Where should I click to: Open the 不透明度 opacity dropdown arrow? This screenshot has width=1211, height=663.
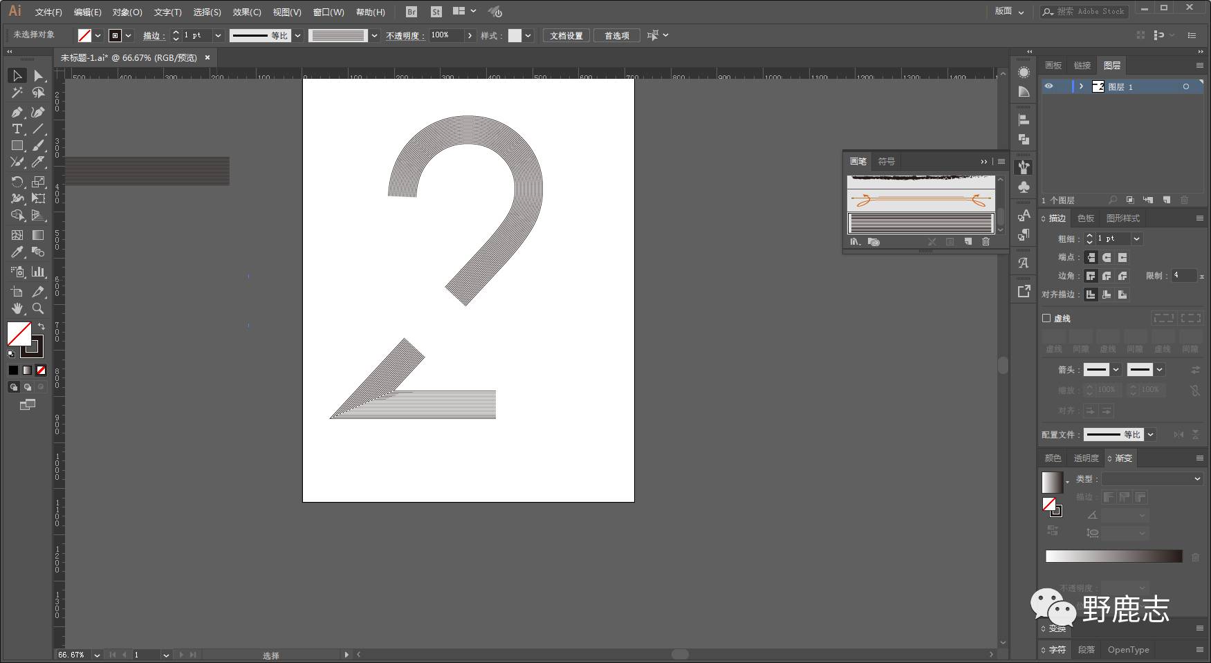coord(470,35)
